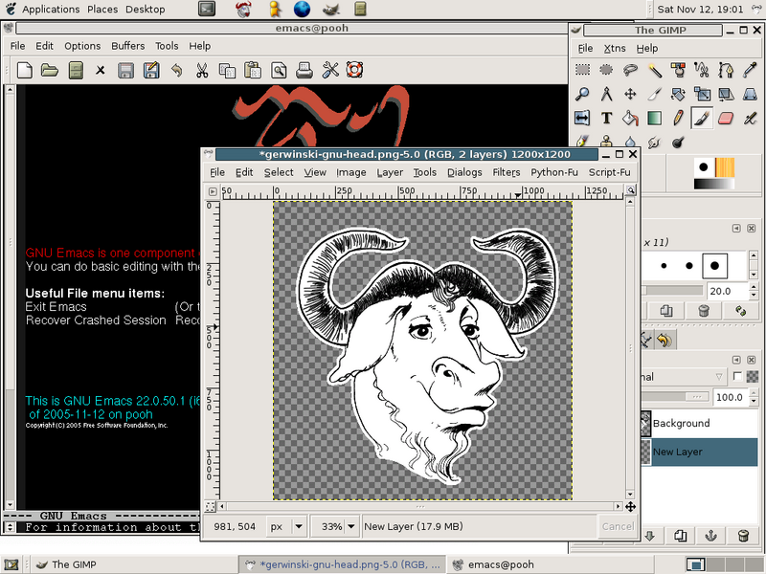This screenshot has width=766, height=574.
Task: Open the Xtns menu in the GIMP toolbox
Action: coord(613,48)
